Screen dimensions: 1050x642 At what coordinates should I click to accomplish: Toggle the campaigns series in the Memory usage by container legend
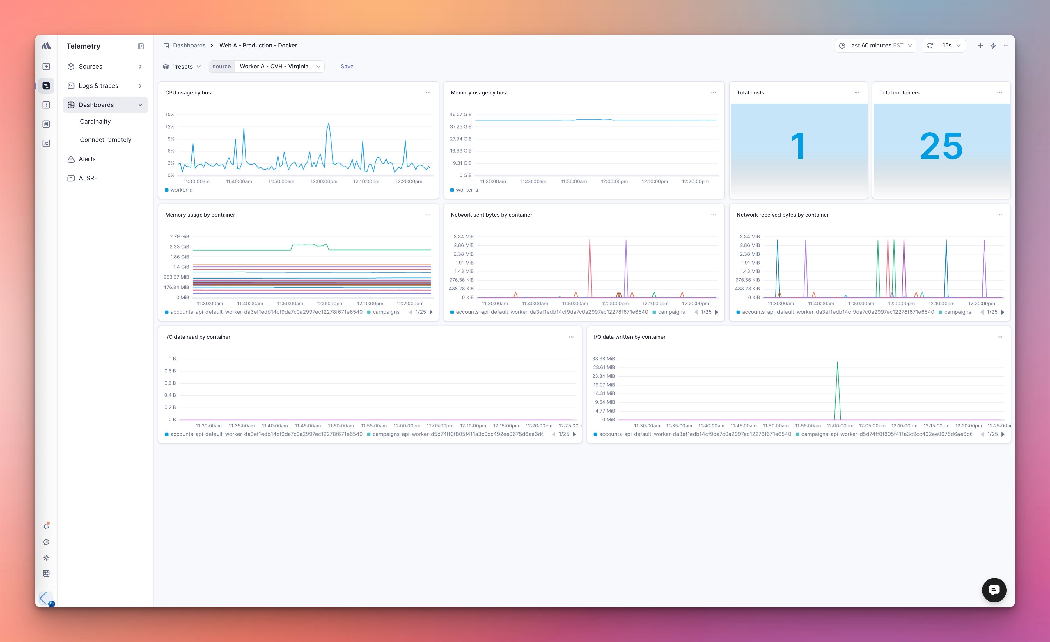point(386,312)
